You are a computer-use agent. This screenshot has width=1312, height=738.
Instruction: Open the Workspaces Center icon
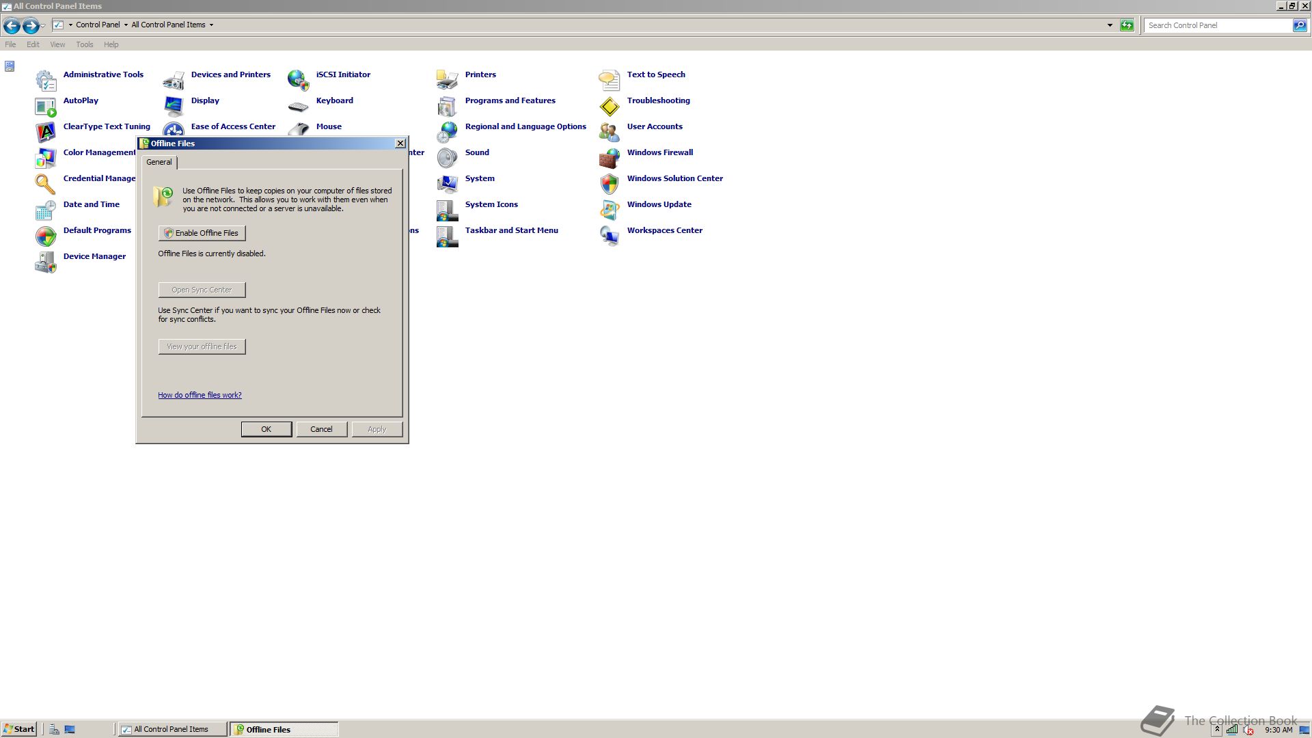(x=610, y=236)
